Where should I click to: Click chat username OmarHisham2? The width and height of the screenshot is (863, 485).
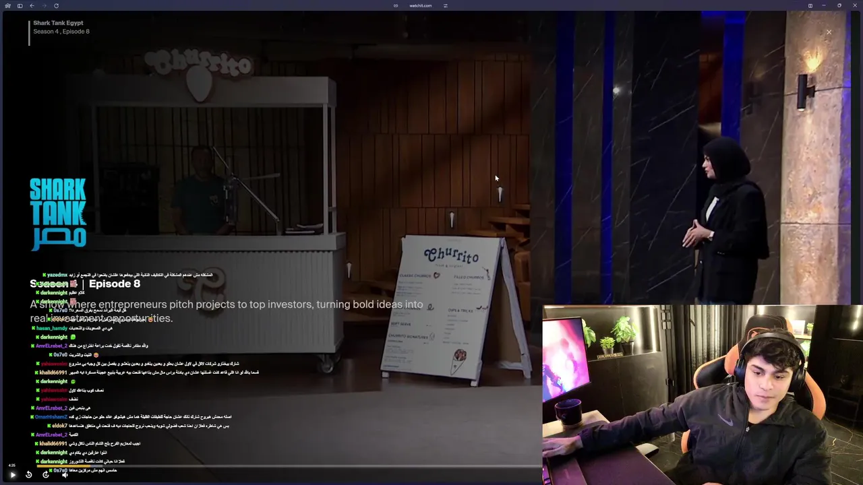pos(51,417)
